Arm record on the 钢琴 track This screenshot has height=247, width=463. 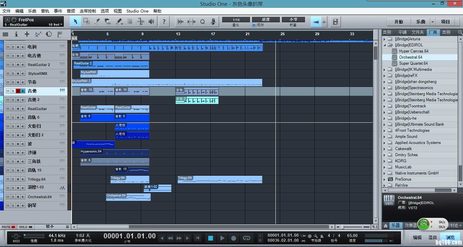point(18,205)
